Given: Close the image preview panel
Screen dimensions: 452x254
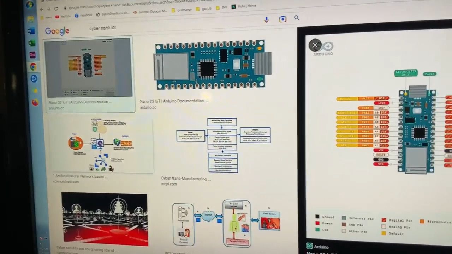Looking at the screenshot, I should pos(315,45).
